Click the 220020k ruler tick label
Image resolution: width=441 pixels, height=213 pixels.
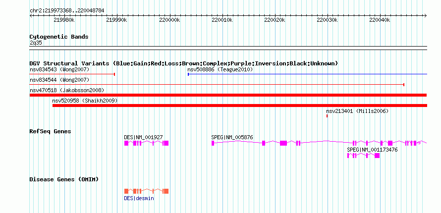(x=275, y=20)
